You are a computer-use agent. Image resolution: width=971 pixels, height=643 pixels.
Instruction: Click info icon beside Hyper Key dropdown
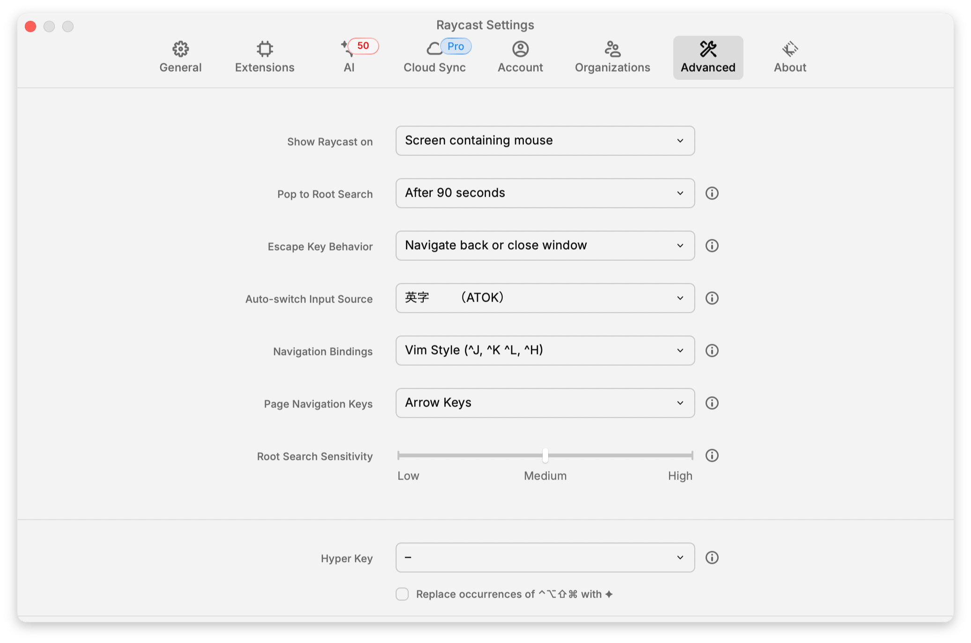(x=712, y=558)
